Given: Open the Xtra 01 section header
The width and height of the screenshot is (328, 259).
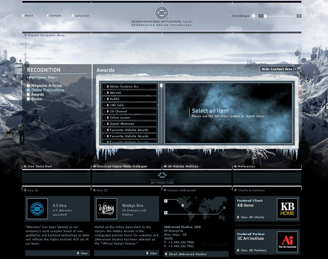Looking at the screenshot, I should (x=31, y=190).
